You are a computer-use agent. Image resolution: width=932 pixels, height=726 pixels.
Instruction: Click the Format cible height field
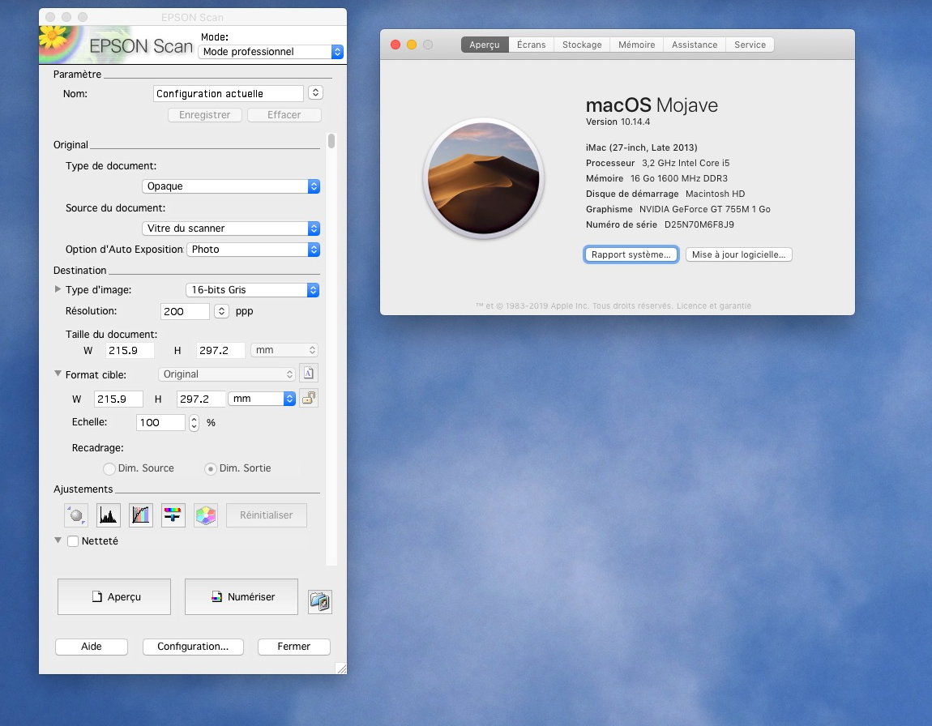201,399
